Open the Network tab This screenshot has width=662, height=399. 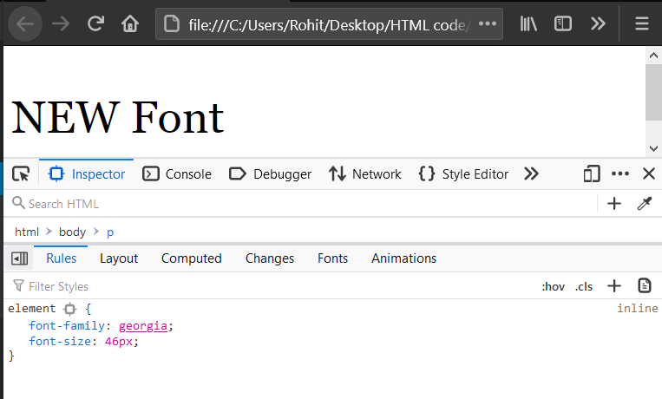[x=364, y=174]
